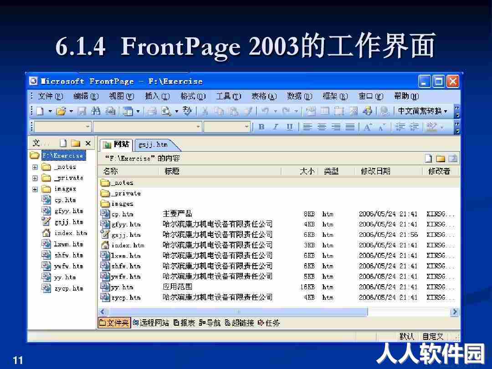Switch to 报表 view

(x=184, y=323)
